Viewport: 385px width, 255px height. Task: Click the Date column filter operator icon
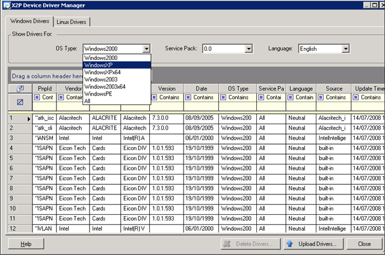pos(189,97)
